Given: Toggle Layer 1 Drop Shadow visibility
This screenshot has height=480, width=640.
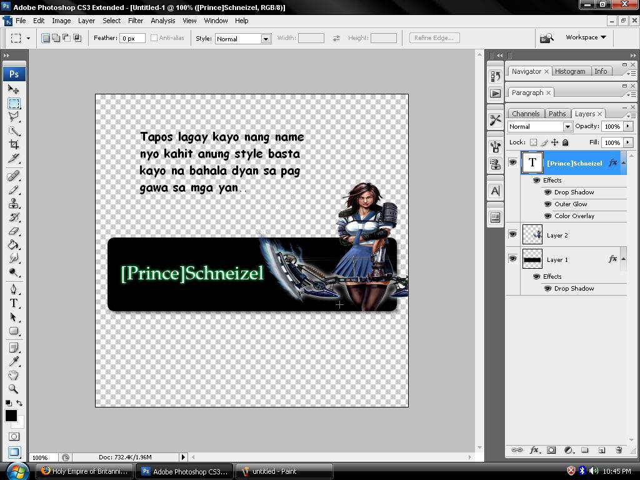Looking at the screenshot, I should [547, 289].
